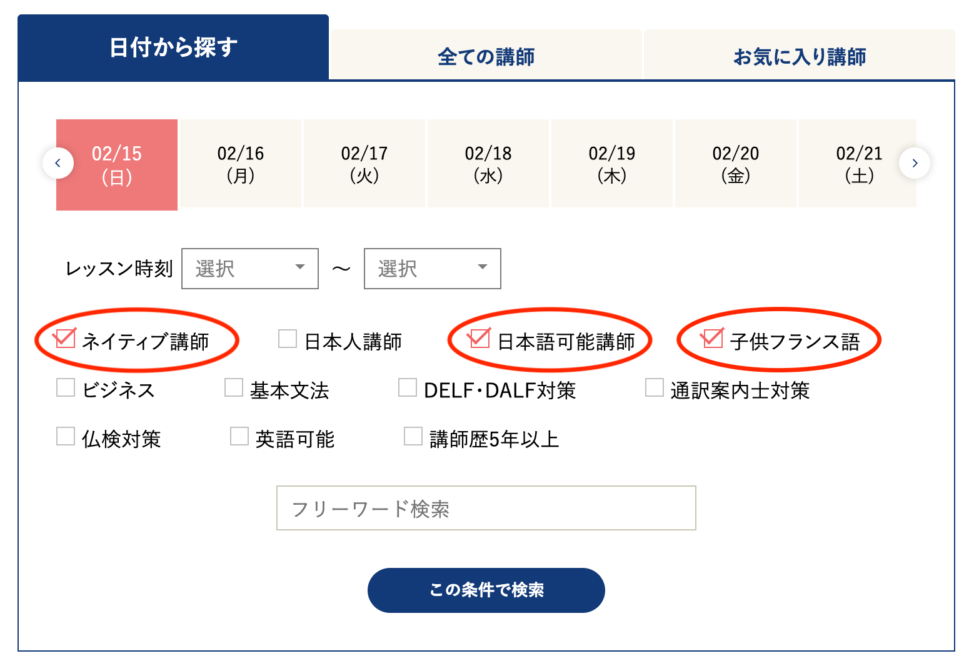Enable the 日本人講師 checkbox

[x=288, y=339]
